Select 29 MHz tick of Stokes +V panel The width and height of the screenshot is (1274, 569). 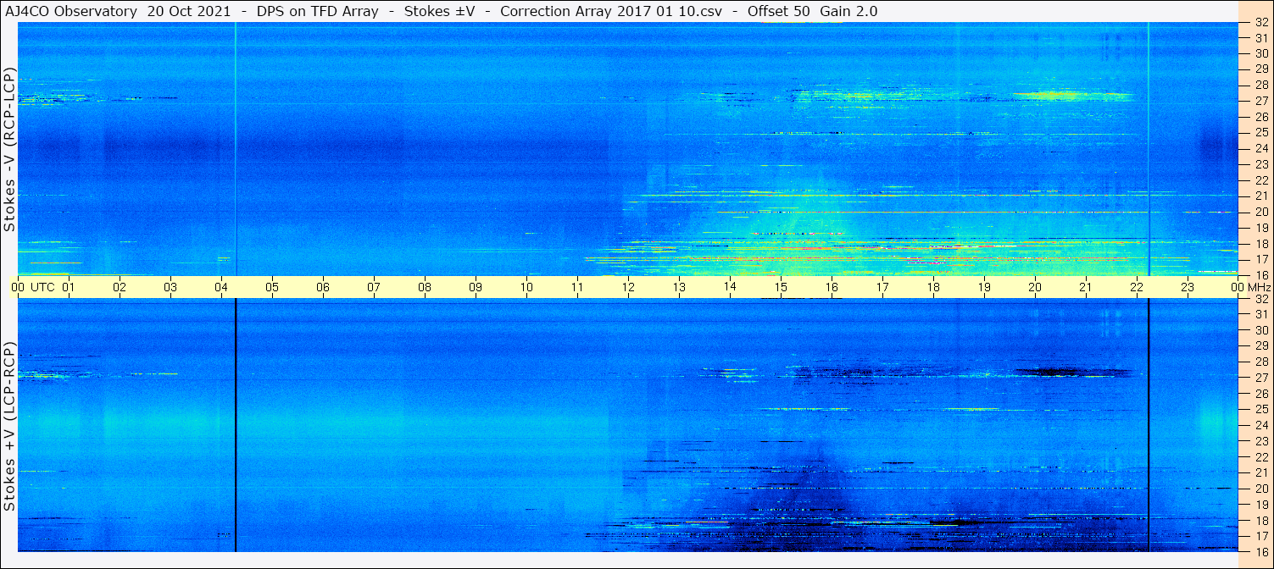pyautogui.click(x=1260, y=345)
